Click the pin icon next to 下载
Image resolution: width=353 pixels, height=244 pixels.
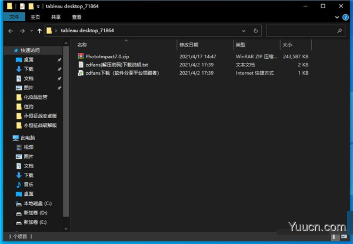[x=59, y=69]
